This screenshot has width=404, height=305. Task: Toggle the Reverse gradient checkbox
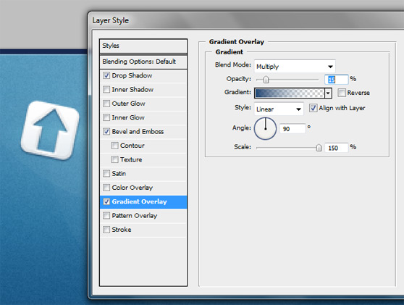point(342,93)
